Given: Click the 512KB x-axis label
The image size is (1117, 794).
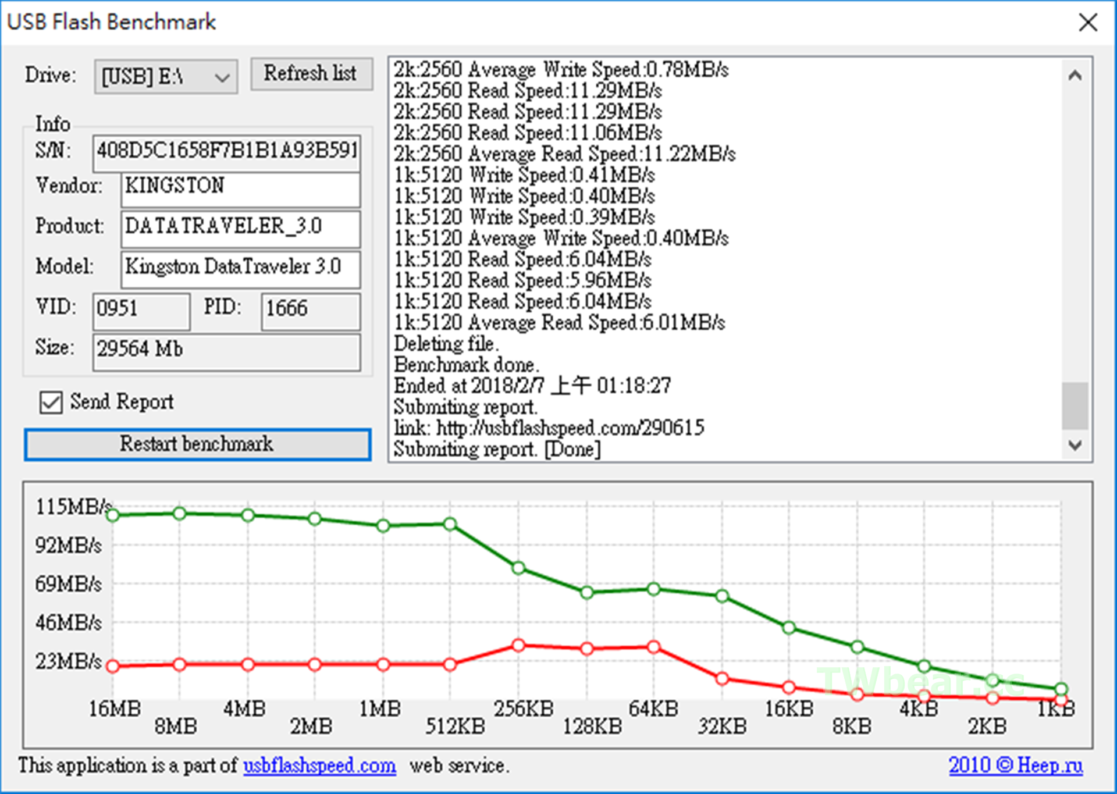Looking at the screenshot, I should [x=455, y=727].
